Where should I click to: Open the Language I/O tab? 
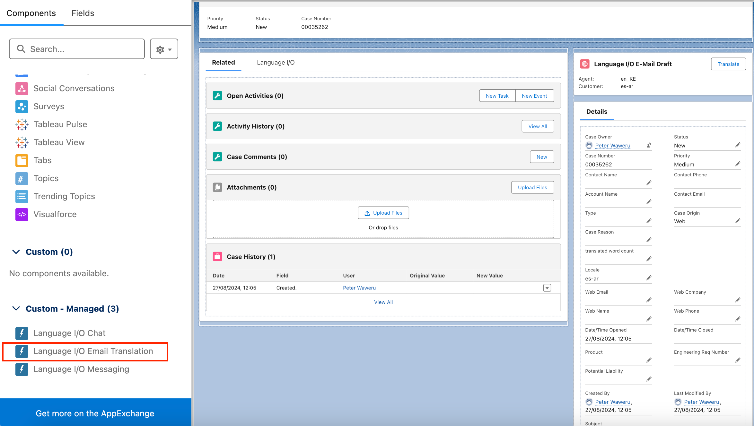pyautogui.click(x=276, y=62)
